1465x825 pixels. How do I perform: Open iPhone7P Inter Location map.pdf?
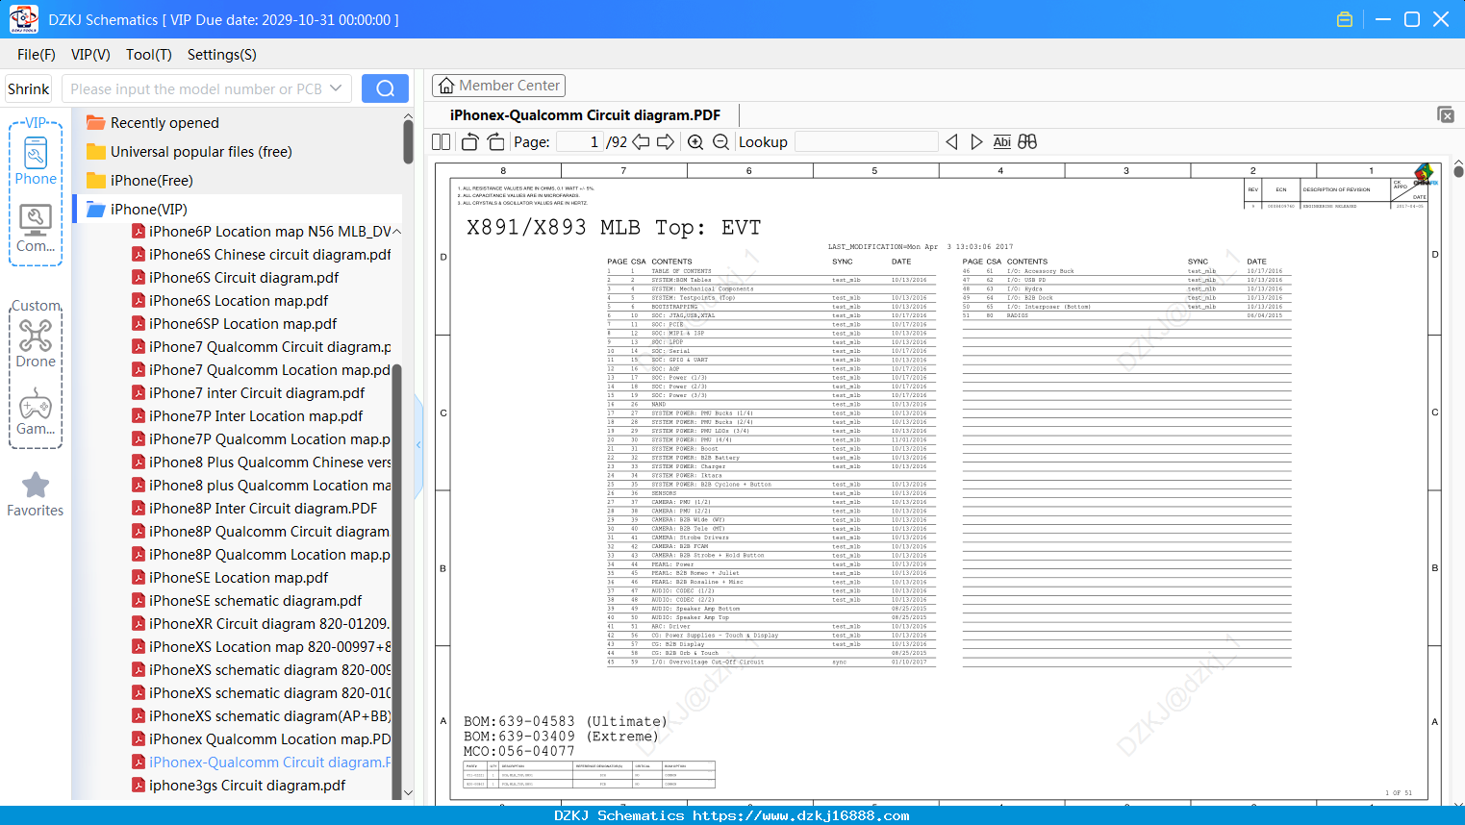[x=247, y=416]
